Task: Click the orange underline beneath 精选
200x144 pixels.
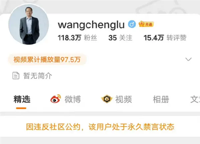Action: point(21,108)
